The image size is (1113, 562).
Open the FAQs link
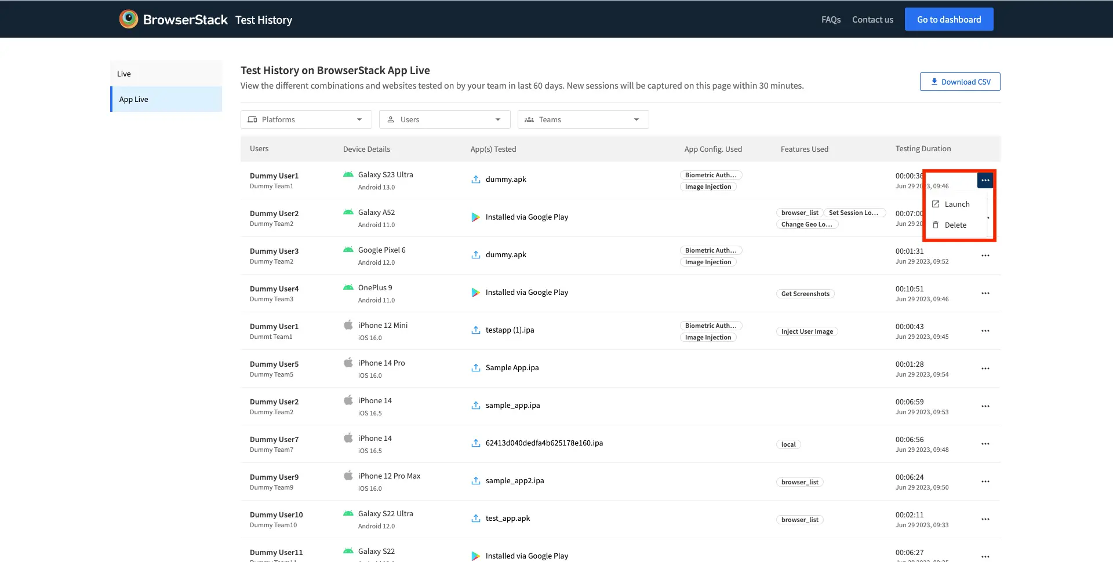click(831, 20)
